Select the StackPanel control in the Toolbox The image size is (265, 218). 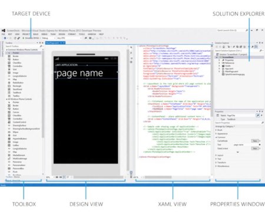click(18, 90)
